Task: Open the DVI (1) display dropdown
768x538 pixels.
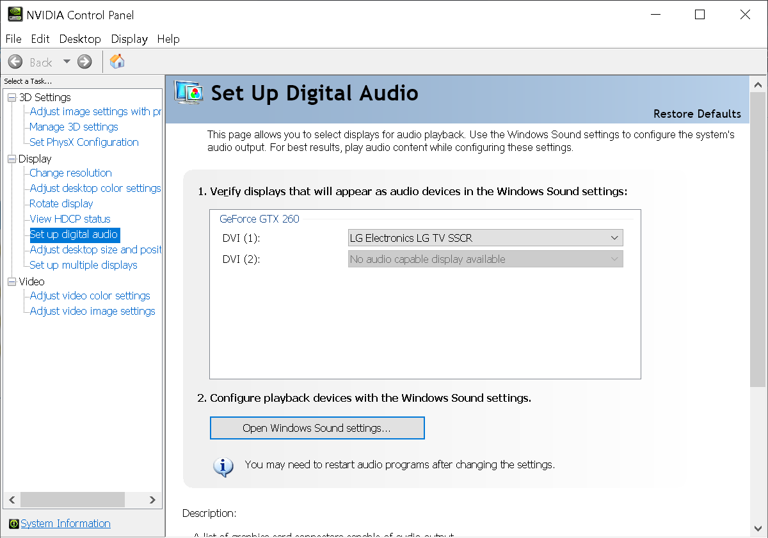Action: tap(485, 238)
